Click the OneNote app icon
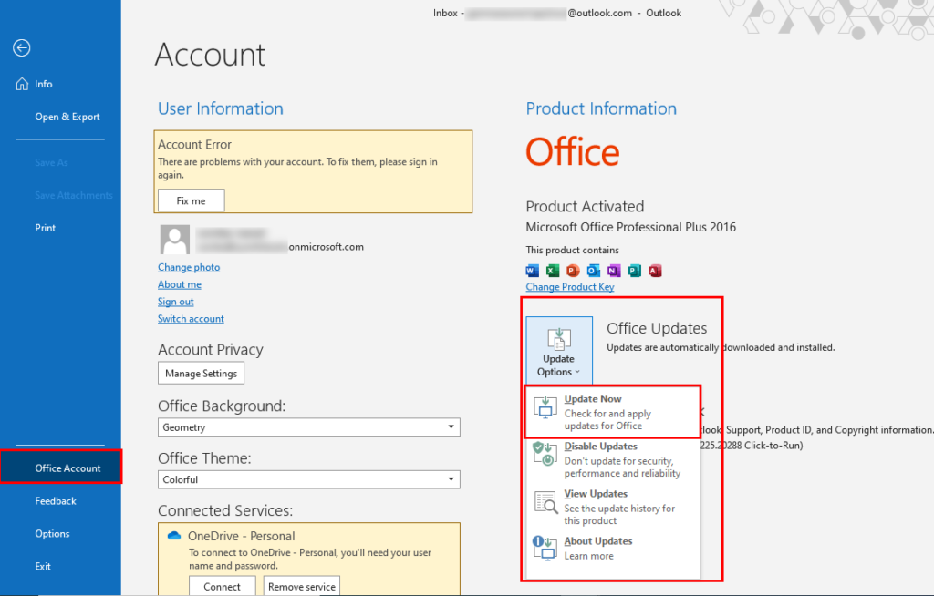 614,271
